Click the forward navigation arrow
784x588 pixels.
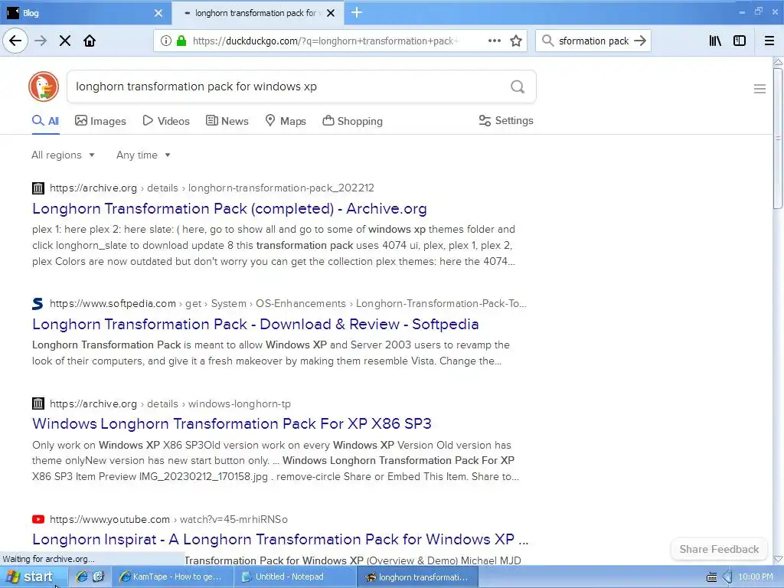coord(41,41)
